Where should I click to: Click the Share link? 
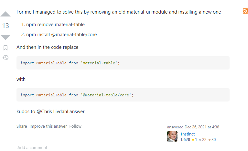(x=22, y=126)
